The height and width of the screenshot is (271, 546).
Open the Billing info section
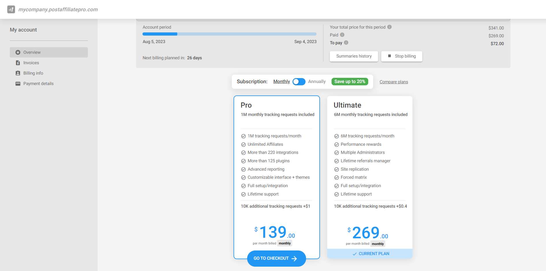click(49, 73)
